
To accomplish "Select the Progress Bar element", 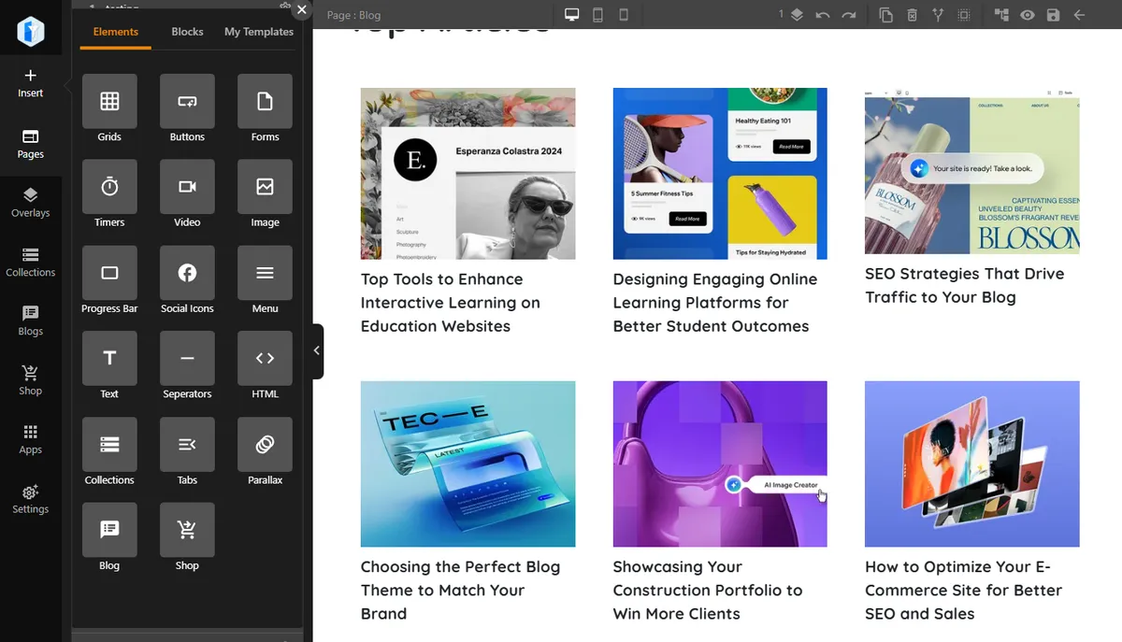I will (109, 273).
